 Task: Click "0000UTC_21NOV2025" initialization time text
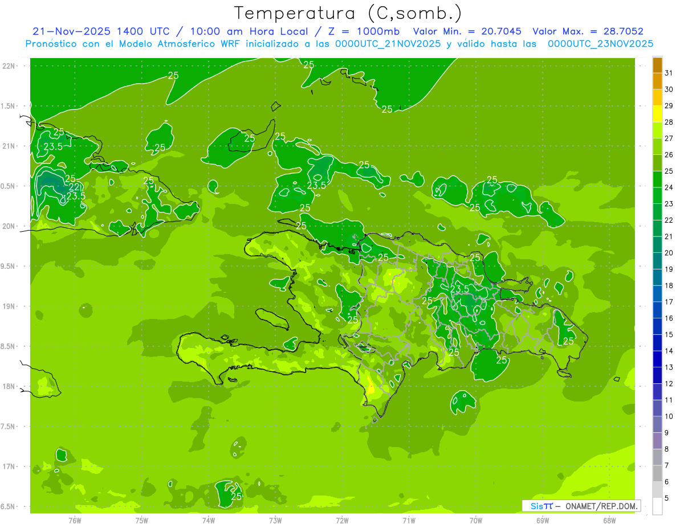click(x=388, y=43)
